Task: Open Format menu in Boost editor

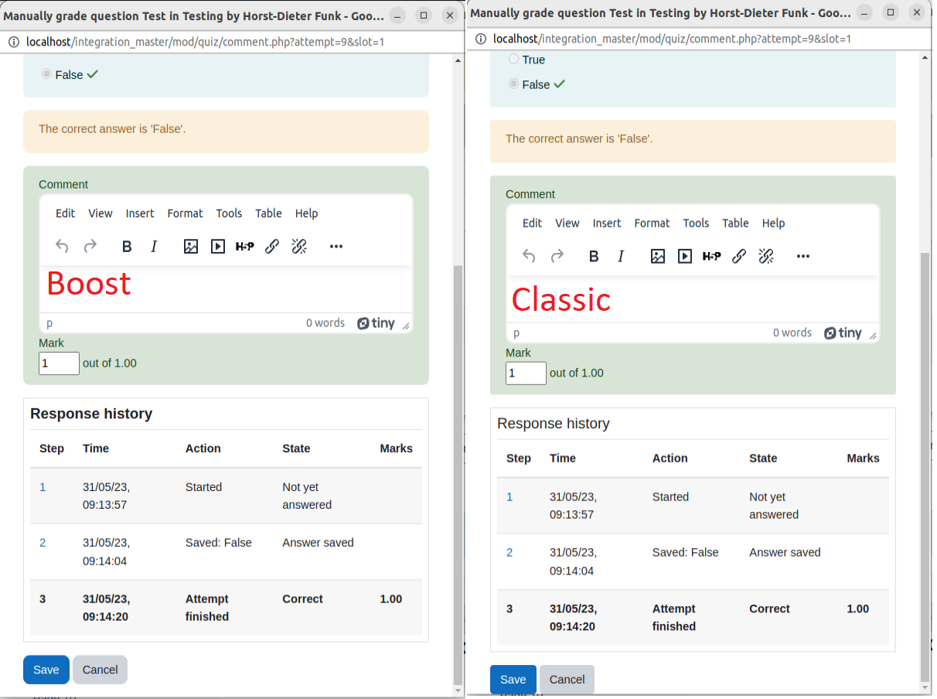Action: point(186,213)
